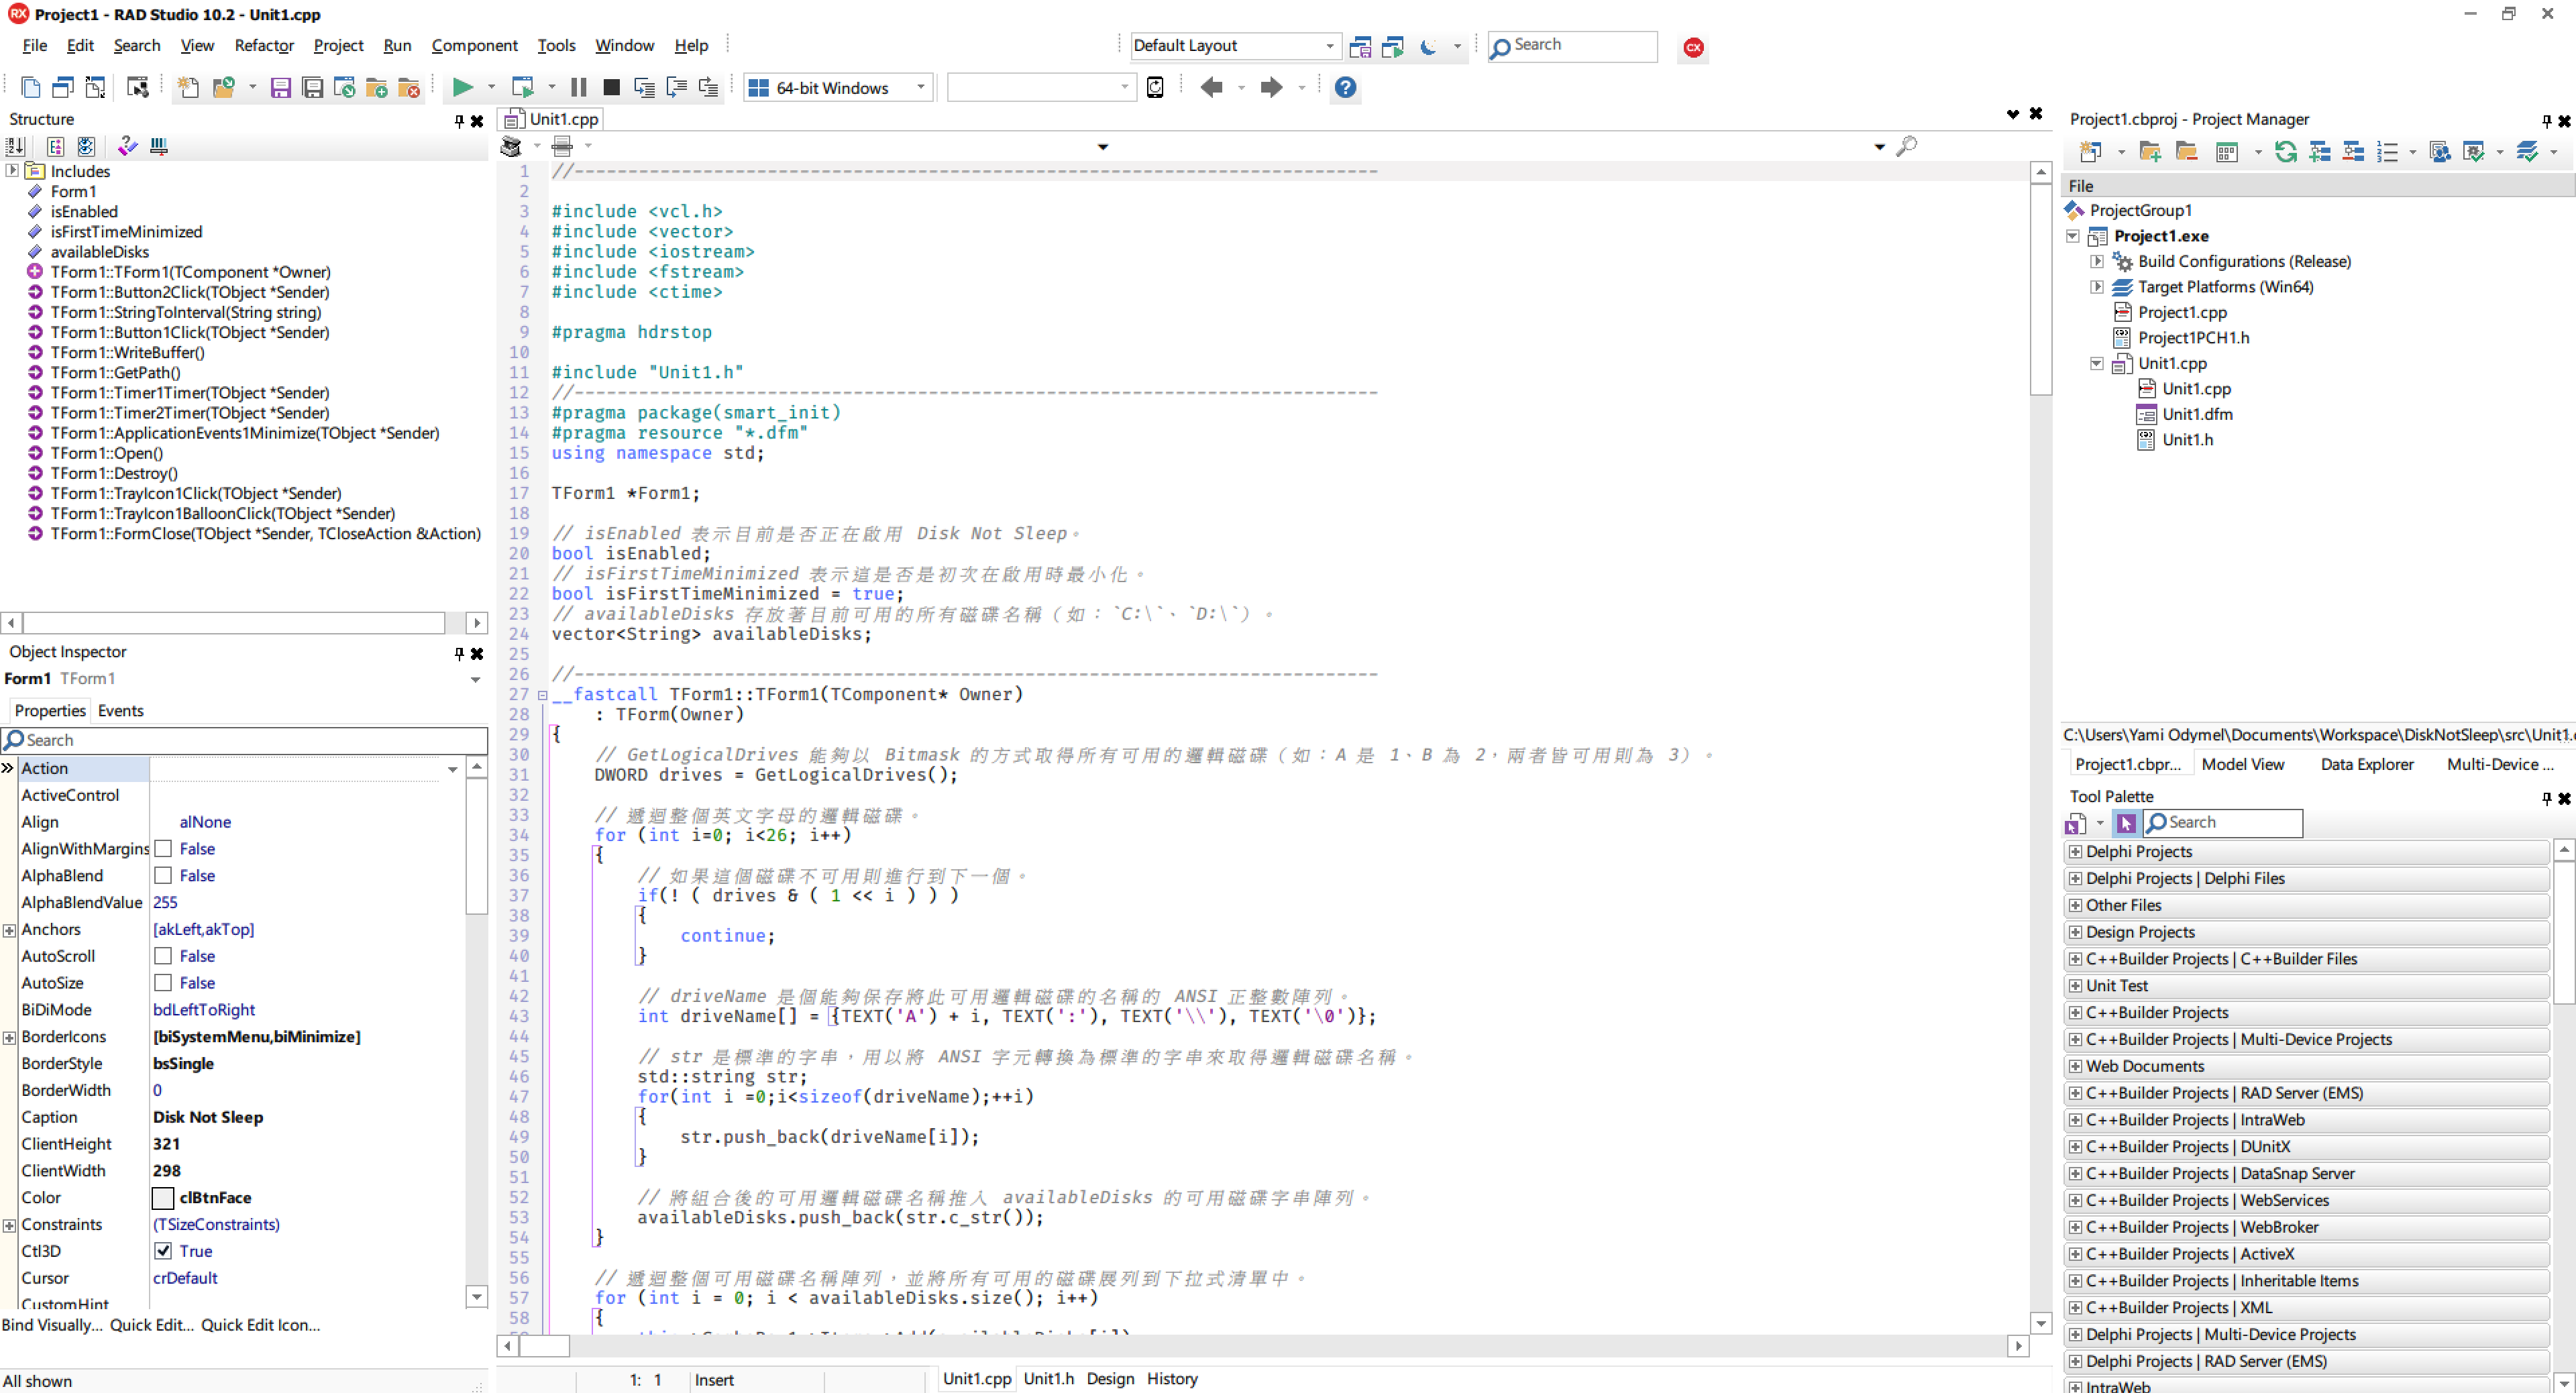Open the Refactor menu

(x=264, y=45)
